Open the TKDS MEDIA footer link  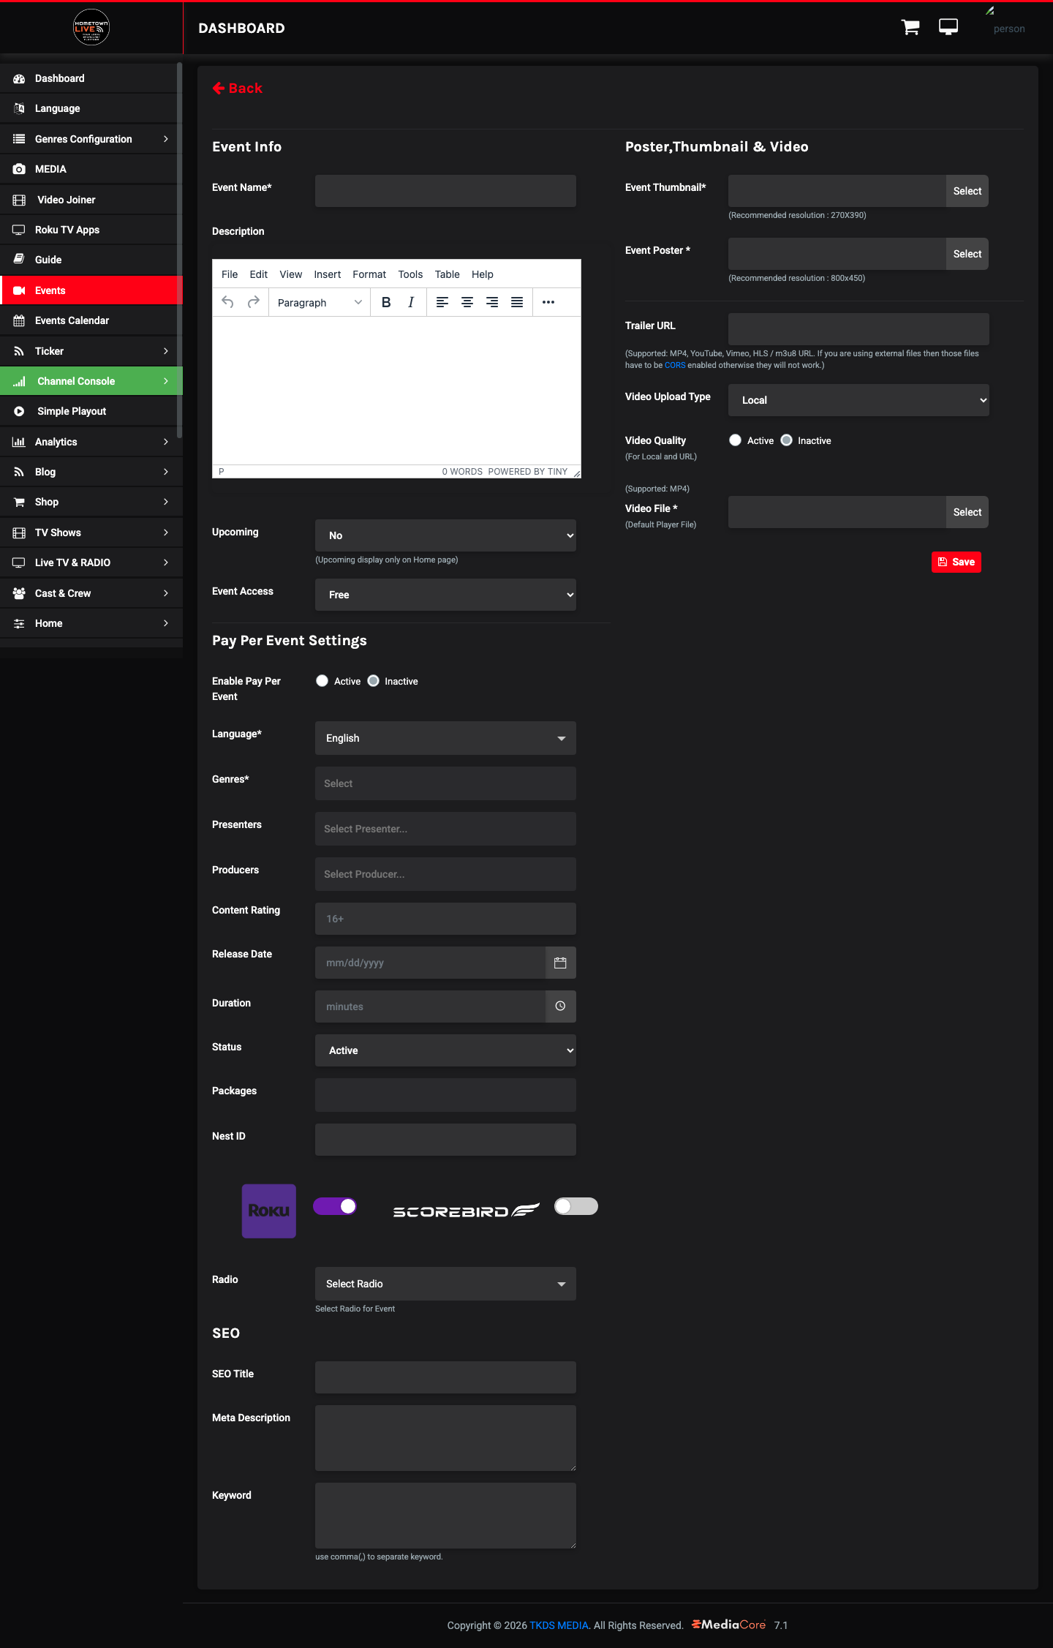559,1625
